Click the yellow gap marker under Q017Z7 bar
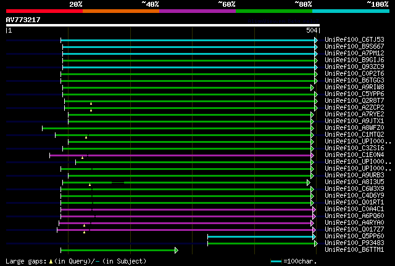 [84, 232]
